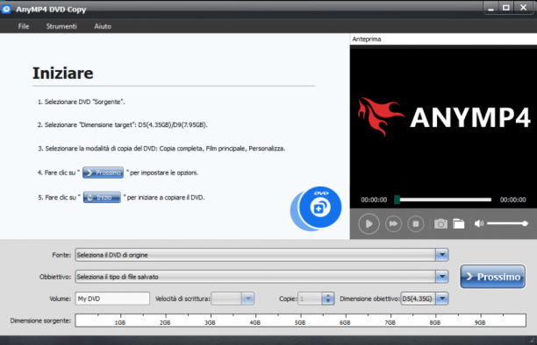Click the Stop button in preview

[x=415, y=224]
